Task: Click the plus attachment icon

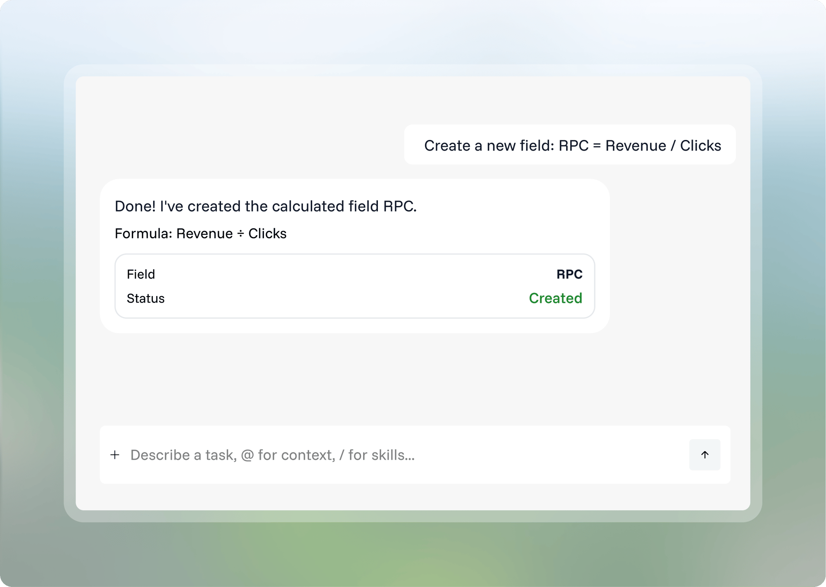Action: point(115,455)
